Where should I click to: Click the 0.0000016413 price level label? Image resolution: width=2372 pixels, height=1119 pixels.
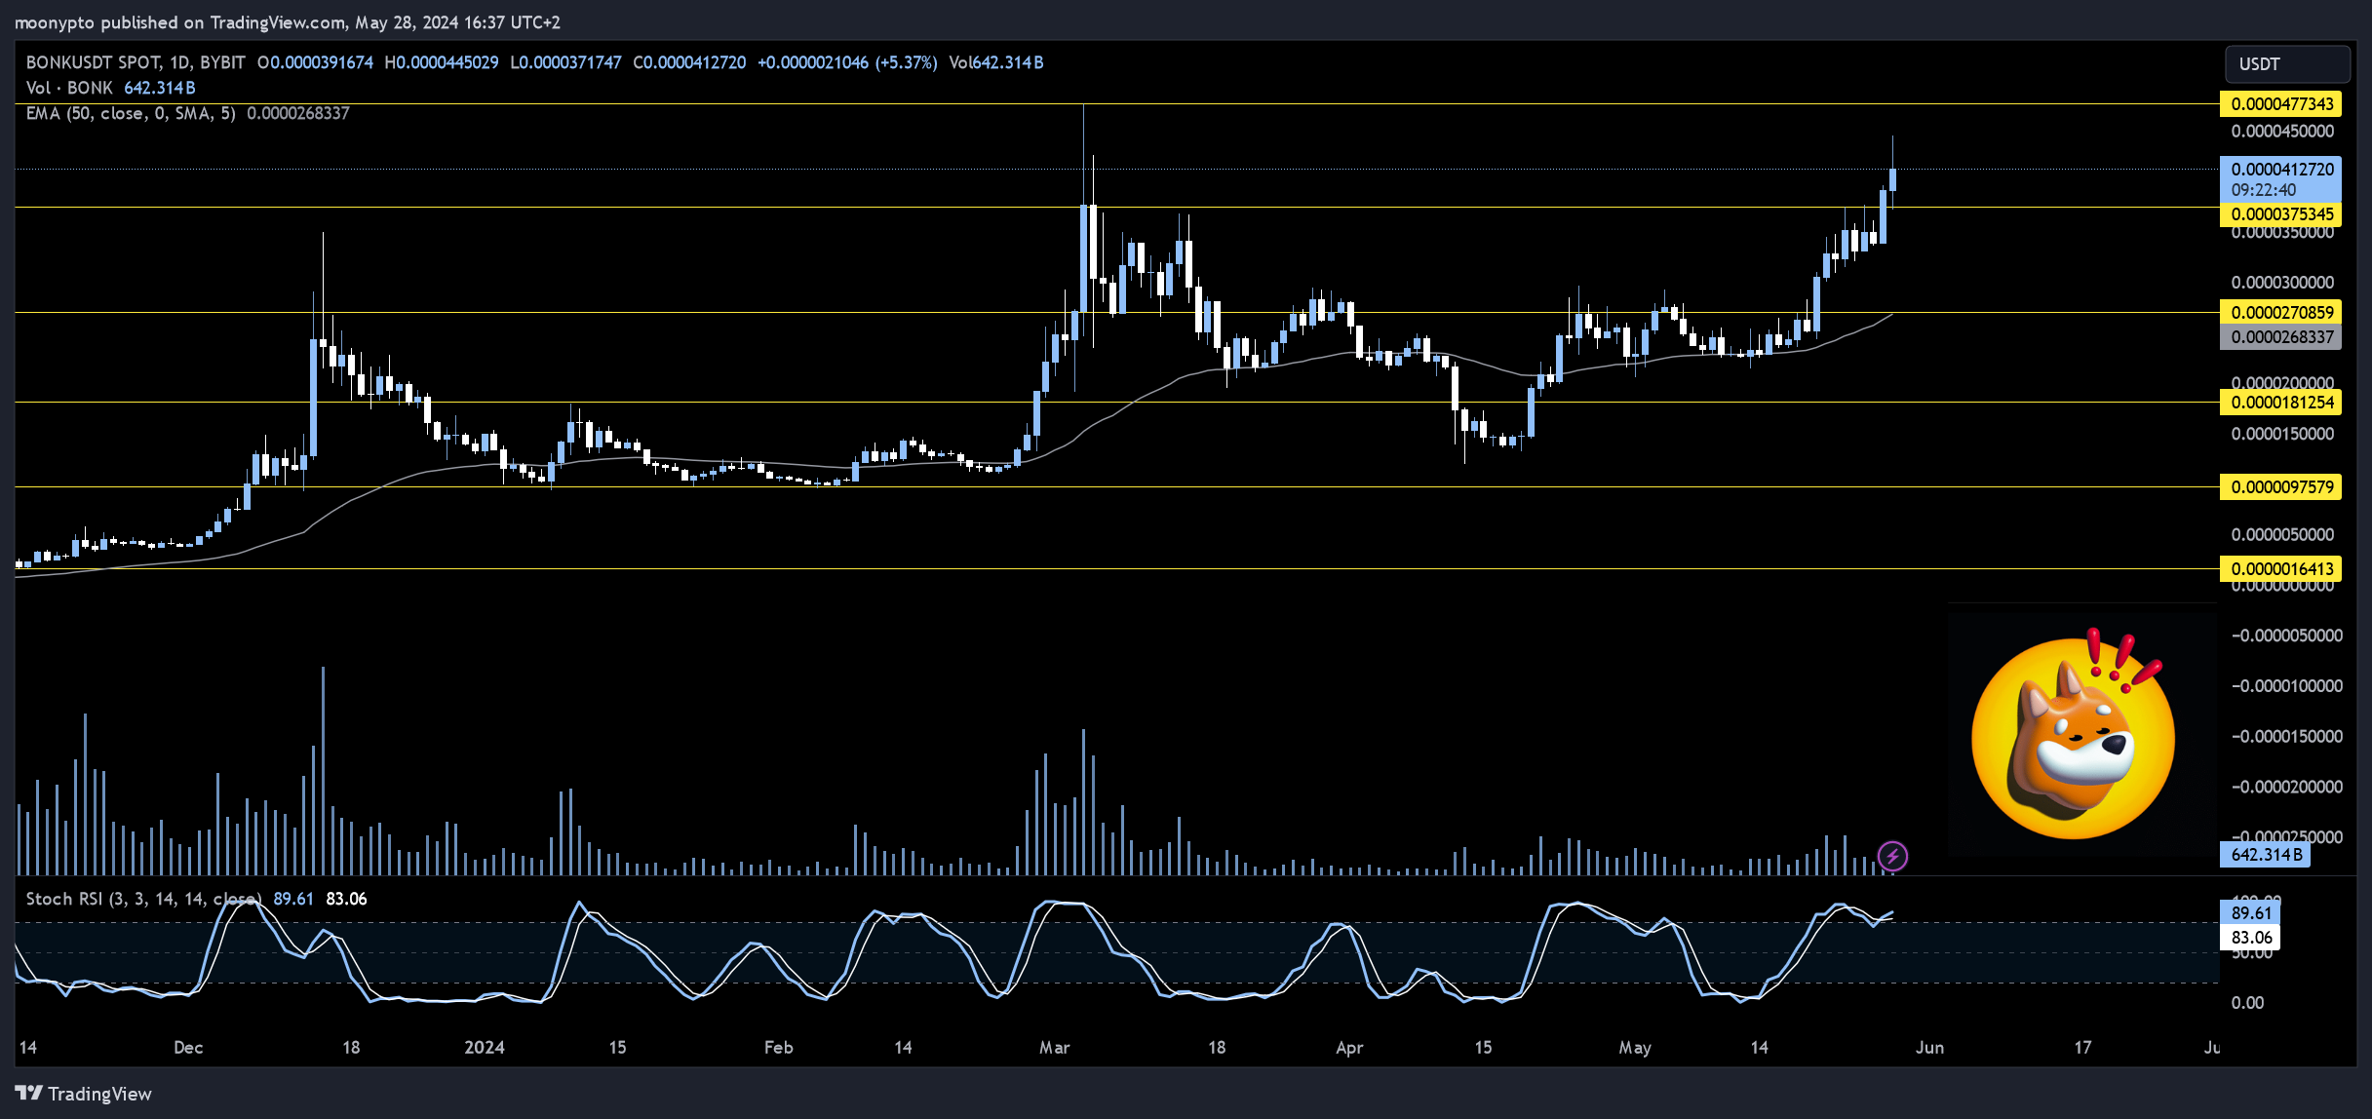coord(2281,569)
